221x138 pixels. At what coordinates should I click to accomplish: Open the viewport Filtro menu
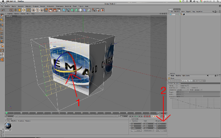28,14
